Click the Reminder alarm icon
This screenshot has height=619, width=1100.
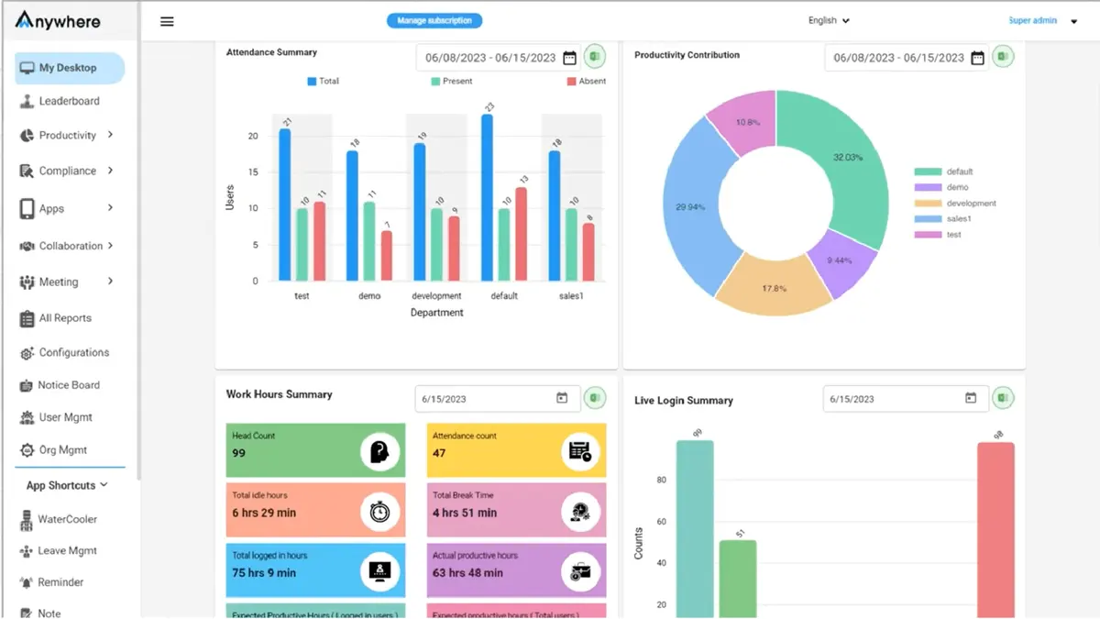[x=27, y=582]
